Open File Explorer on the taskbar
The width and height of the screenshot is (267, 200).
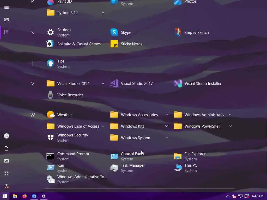(15, 196)
